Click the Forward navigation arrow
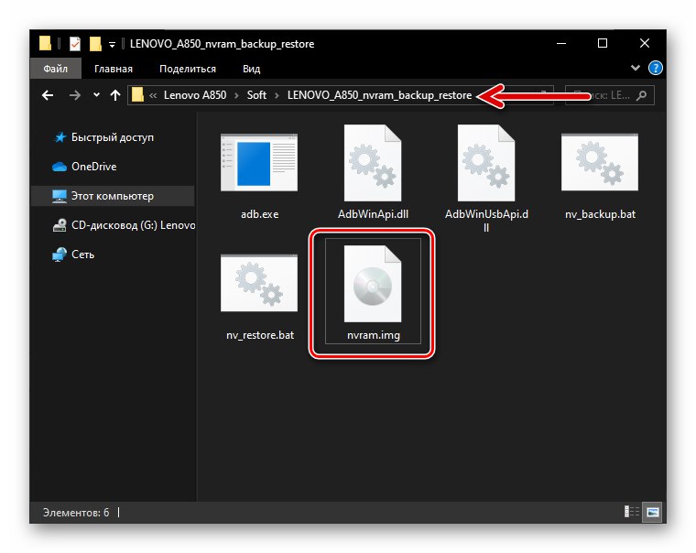 coord(75,95)
